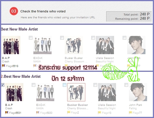This screenshot has width=154, height=118.
Task: Click flag icon next to Flags6830
Action: pos(38,112)
